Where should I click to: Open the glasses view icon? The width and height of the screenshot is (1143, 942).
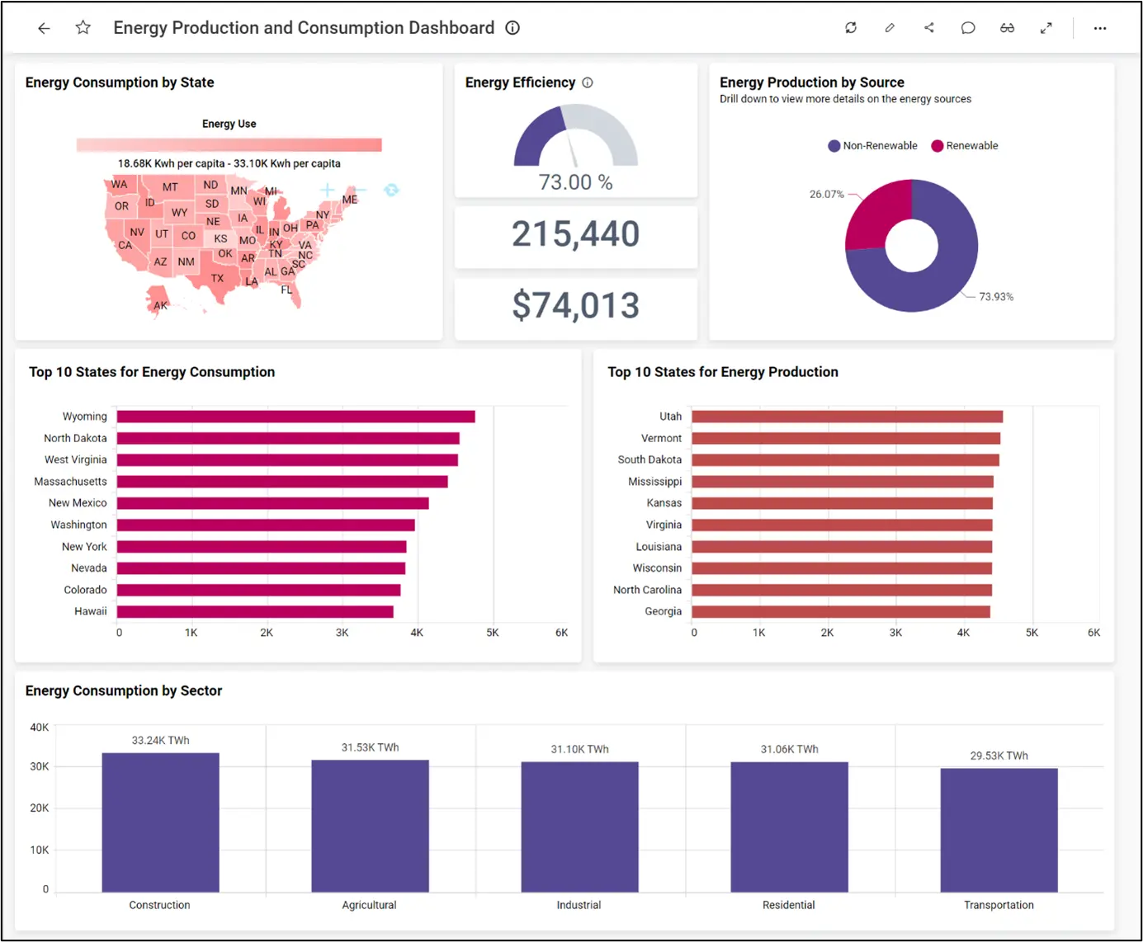[1007, 28]
